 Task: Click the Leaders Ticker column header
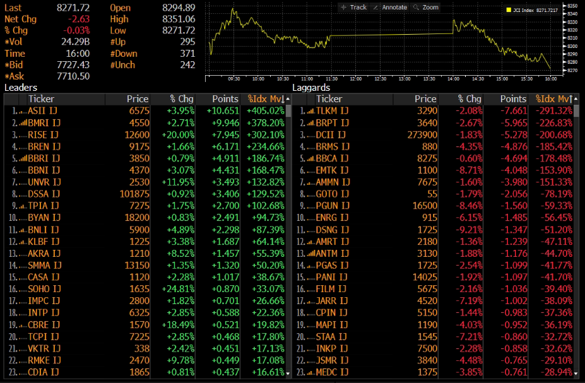(42, 99)
